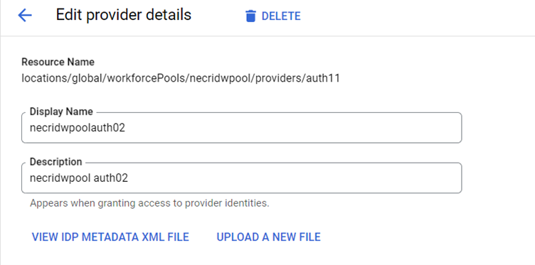Click the trash can delete icon
The width and height of the screenshot is (535, 265).
coord(250,16)
